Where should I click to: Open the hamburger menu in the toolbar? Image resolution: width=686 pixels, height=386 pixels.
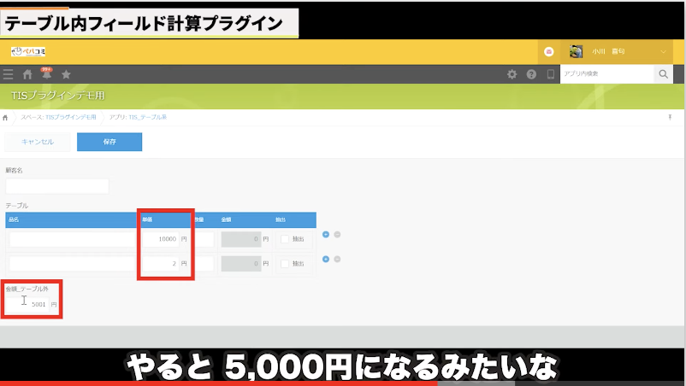[x=9, y=75]
